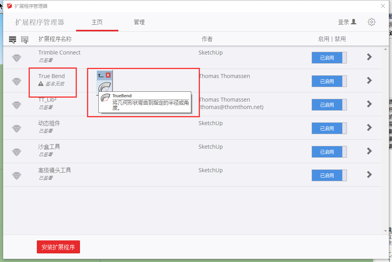Click the gem icon for 沙盒工具

point(17,152)
